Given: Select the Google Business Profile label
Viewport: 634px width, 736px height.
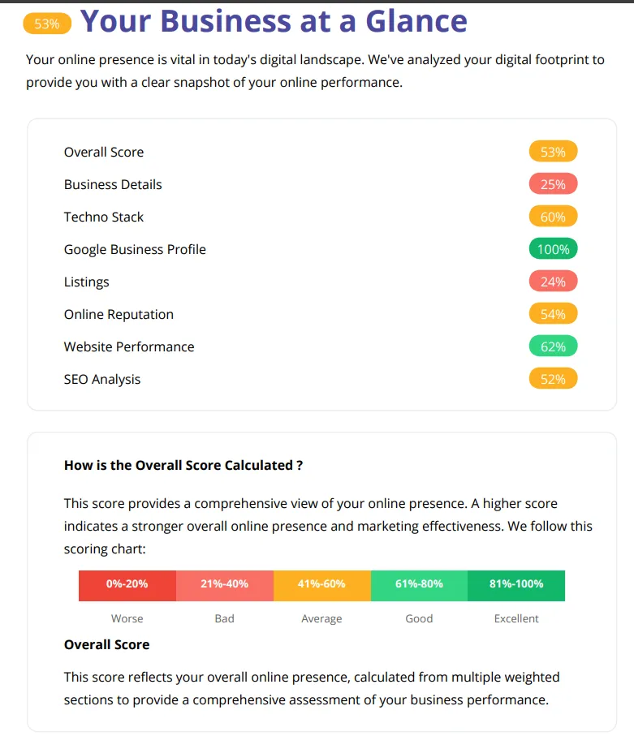Looking at the screenshot, I should [x=135, y=249].
